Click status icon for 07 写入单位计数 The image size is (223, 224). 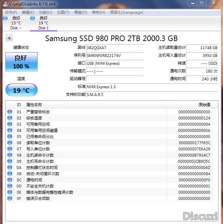[10, 149]
